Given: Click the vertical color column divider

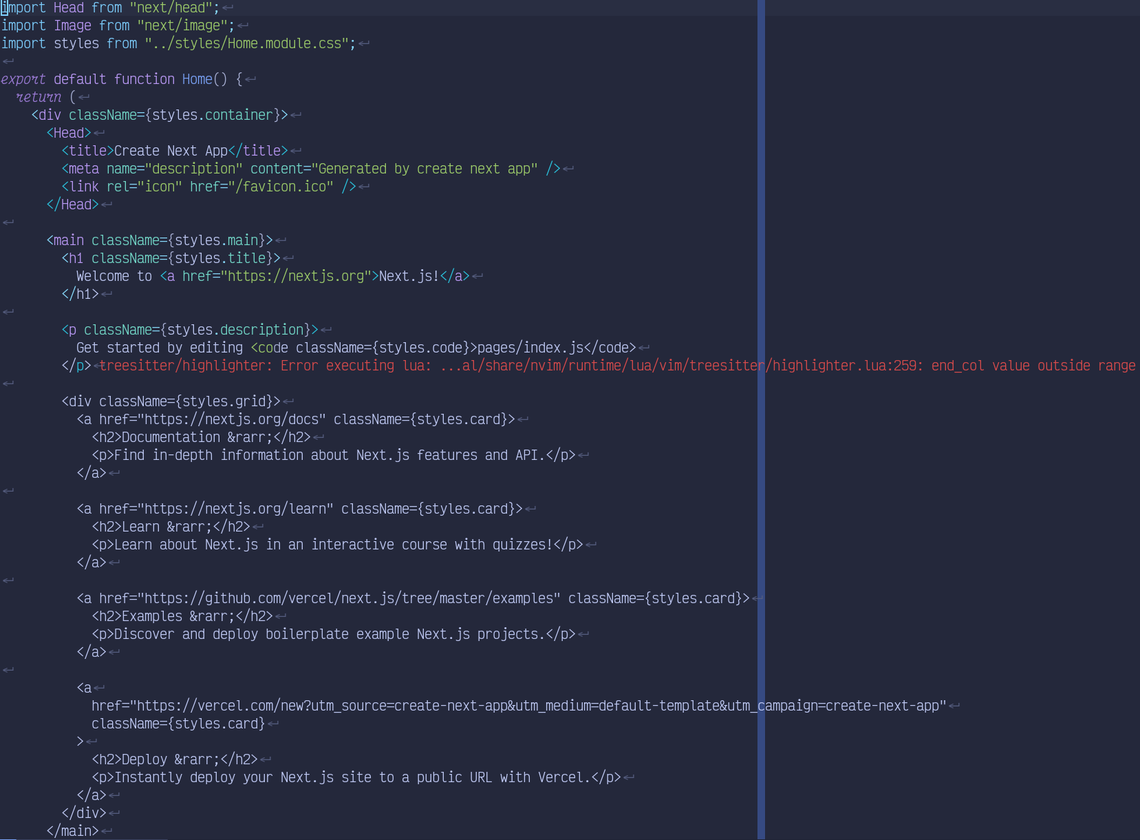Looking at the screenshot, I should click(x=760, y=413).
